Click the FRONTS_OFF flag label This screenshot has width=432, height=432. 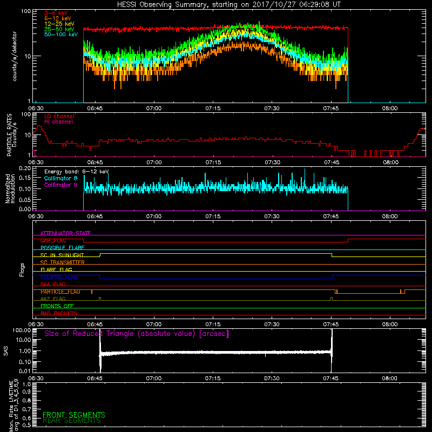click(57, 306)
